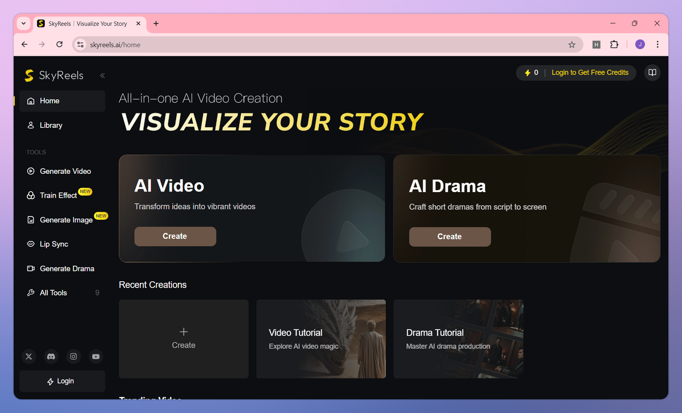Click Create under AI Drama
Image resolution: width=682 pixels, height=413 pixels.
[450, 236]
